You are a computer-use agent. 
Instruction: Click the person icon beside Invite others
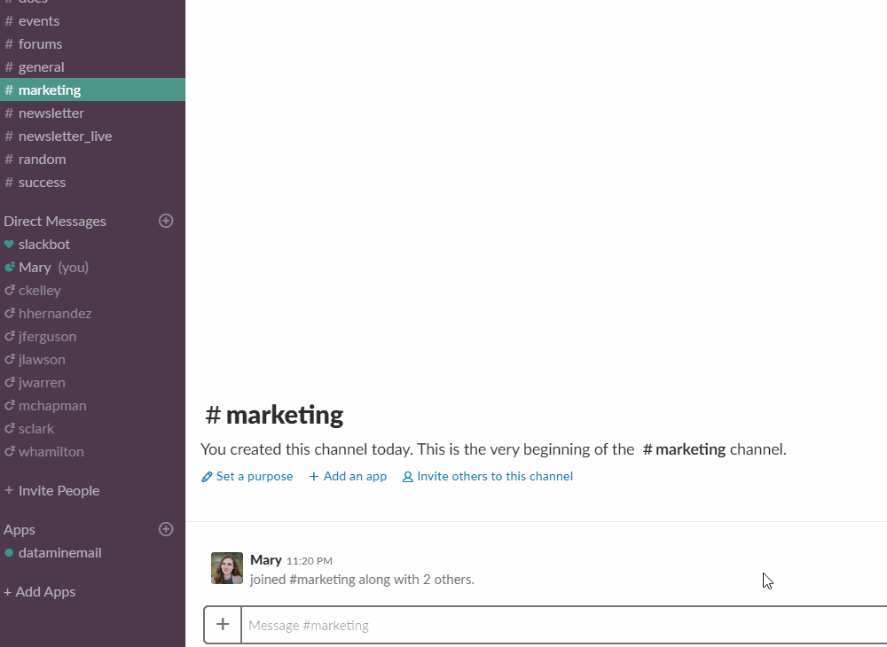tap(407, 477)
